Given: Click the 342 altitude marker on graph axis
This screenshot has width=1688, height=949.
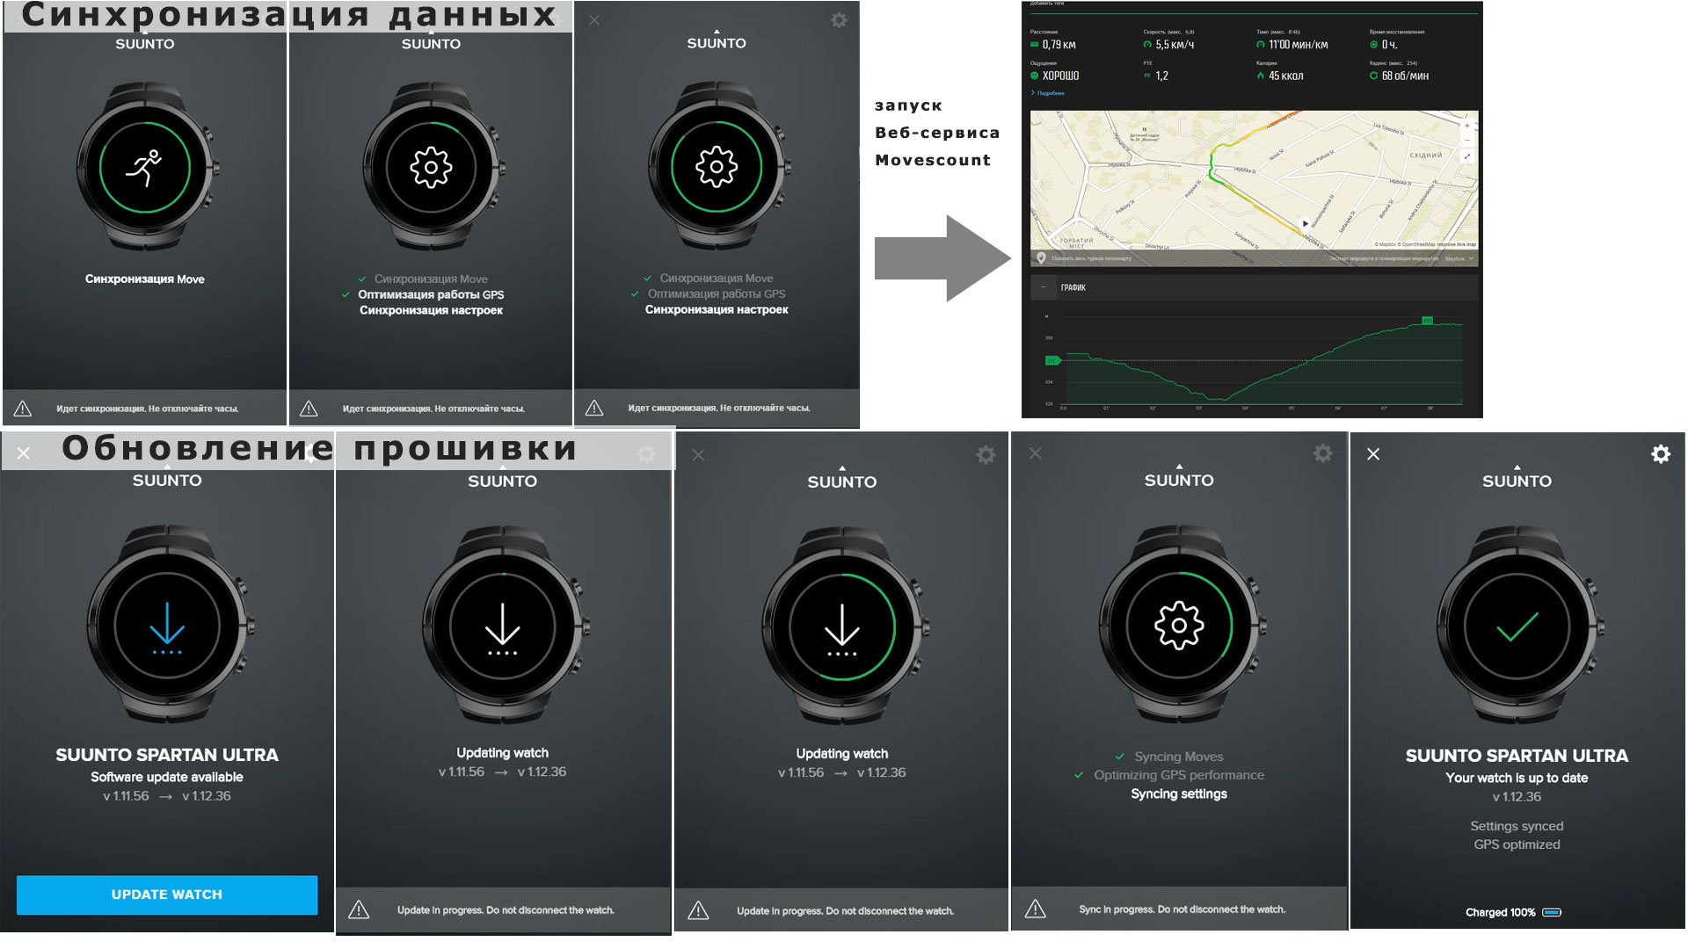Looking at the screenshot, I should [x=1051, y=360].
